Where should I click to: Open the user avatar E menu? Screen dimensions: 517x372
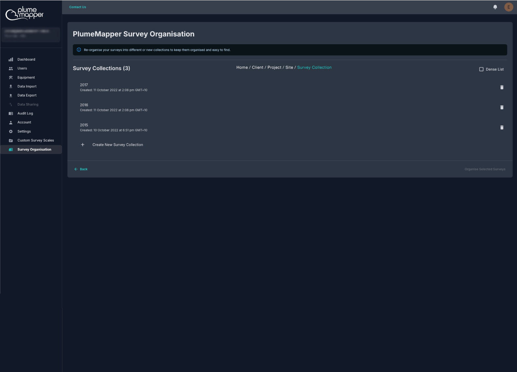point(508,7)
